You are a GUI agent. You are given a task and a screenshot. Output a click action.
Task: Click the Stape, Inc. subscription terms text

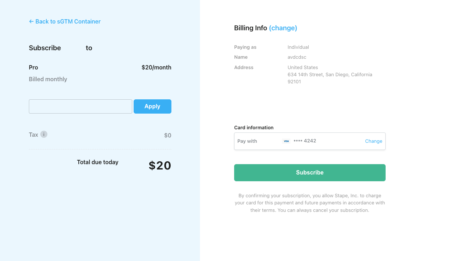310,203
